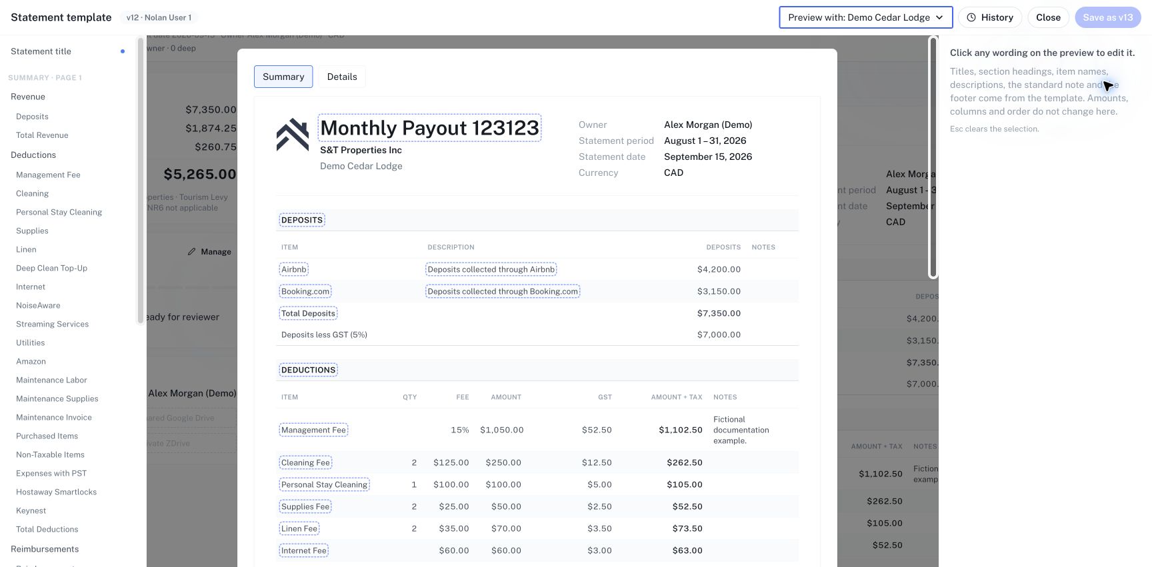Open the Preview with Demo Cedar Lodge dropdown

point(865,17)
